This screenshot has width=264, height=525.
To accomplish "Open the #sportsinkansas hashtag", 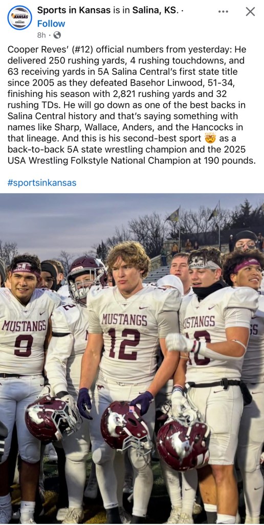I will (42, 183).
